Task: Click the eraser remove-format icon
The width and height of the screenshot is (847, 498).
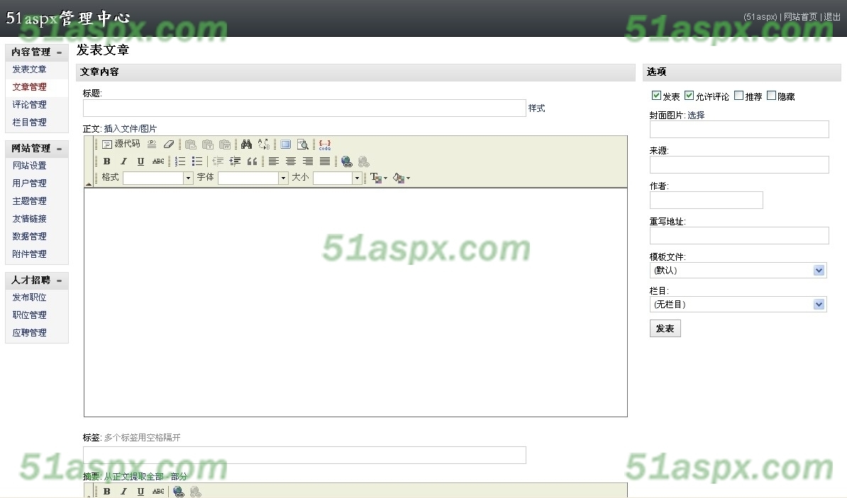Action: (169, 144)
